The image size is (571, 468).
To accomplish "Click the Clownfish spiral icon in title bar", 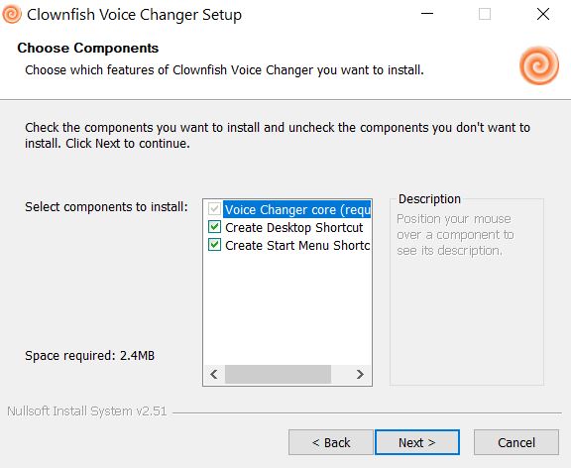I will point(12,14).
